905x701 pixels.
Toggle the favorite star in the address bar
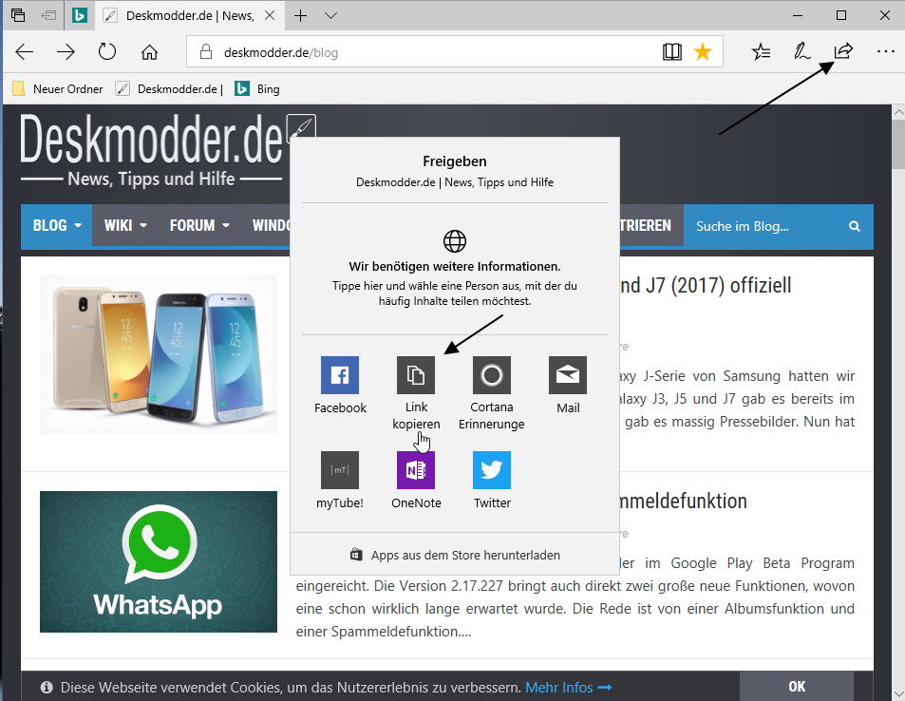coord(703,52)
